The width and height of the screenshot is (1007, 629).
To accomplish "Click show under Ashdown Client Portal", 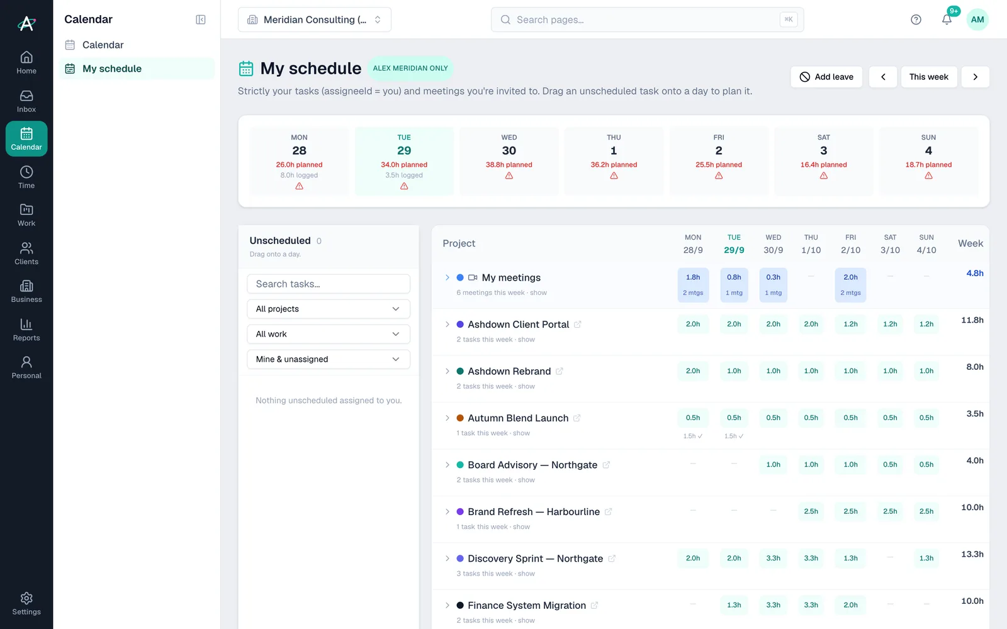I will point(526,340).
